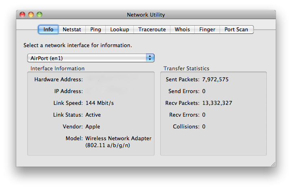Click the 'Select a network interface' instruction text
The image size is (292, 189).
tap(78, 45)
